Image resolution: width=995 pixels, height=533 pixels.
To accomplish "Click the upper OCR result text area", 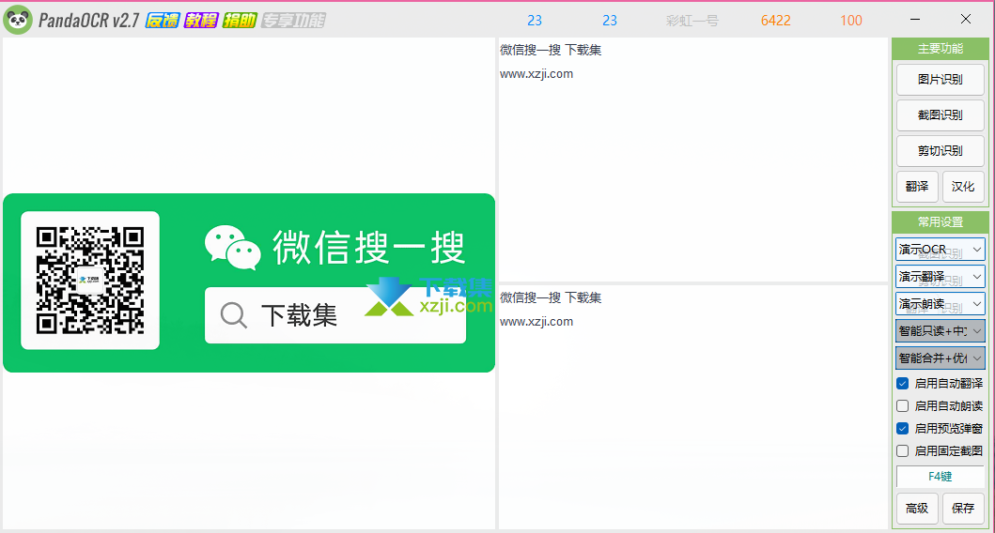I will coord(693,160).
